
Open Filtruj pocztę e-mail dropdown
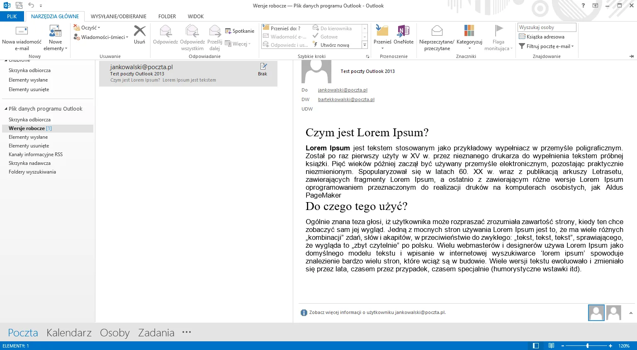(546, 46)
